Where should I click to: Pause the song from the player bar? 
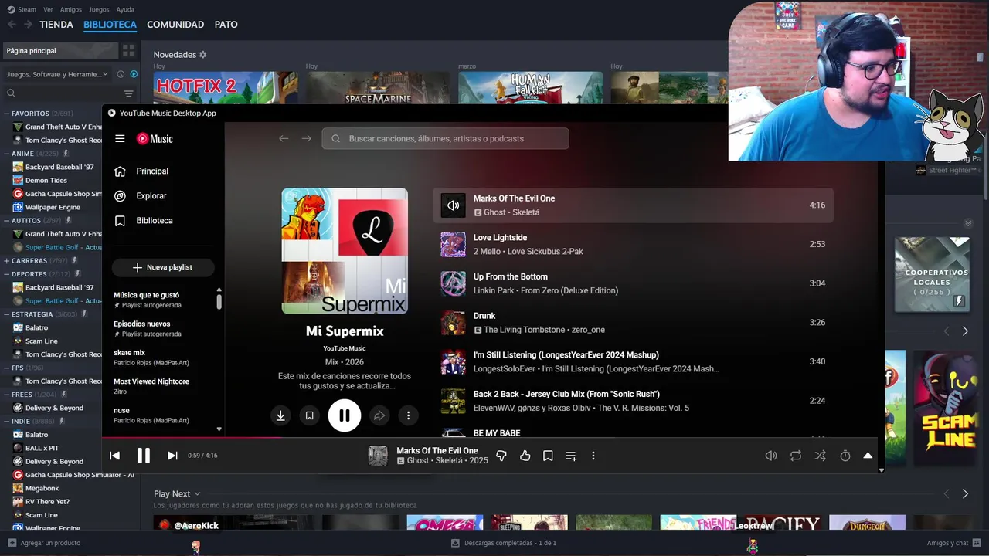tap(144, 456)
